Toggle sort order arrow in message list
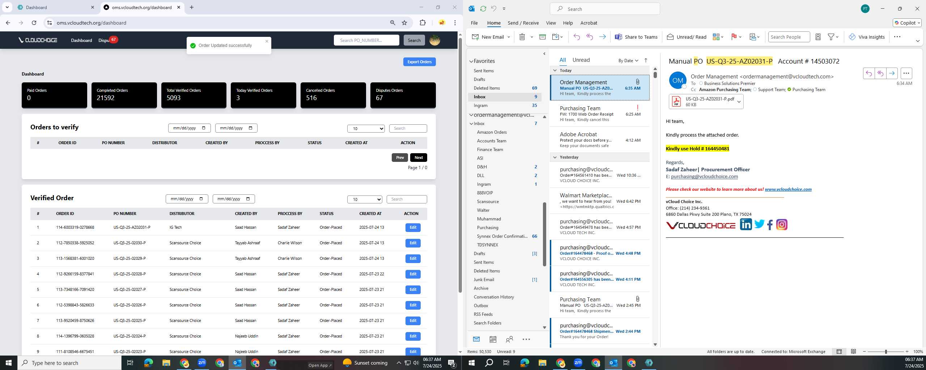The image size is (926, 370). [646, 60]
